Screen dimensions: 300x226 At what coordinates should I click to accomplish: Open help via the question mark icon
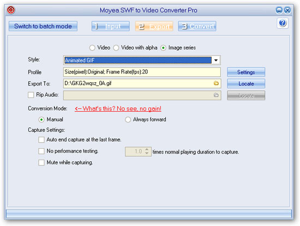(283, 23)
